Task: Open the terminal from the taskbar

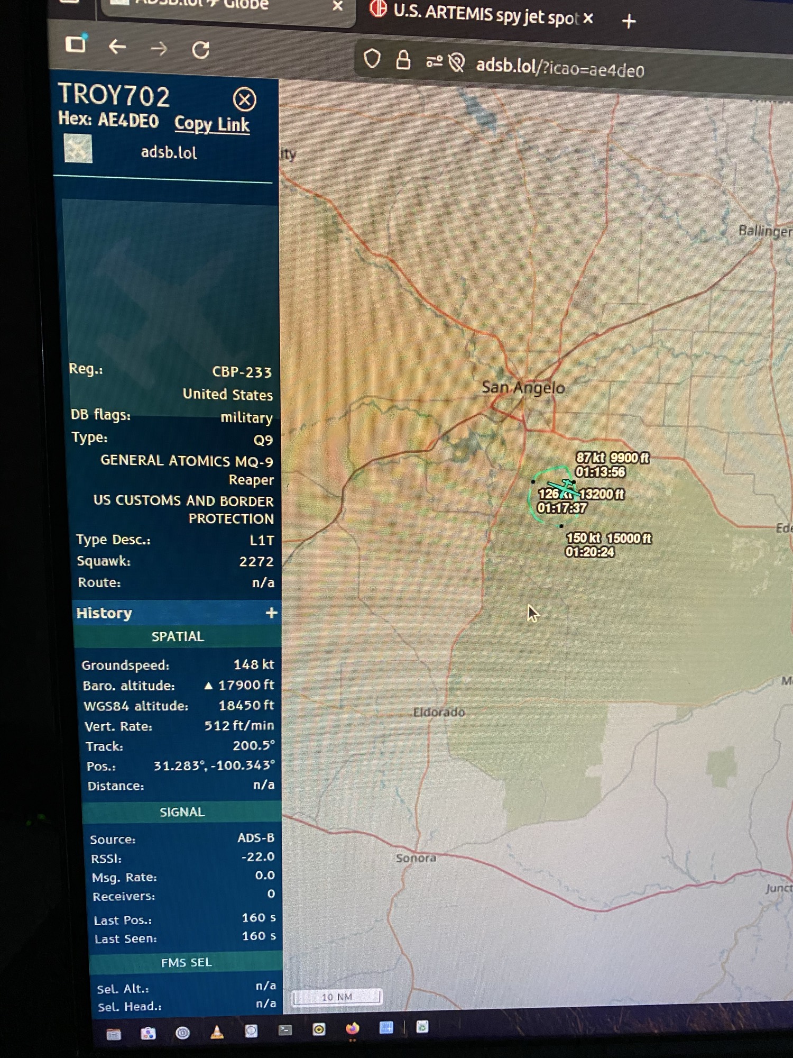Action: click(285, 1030)
